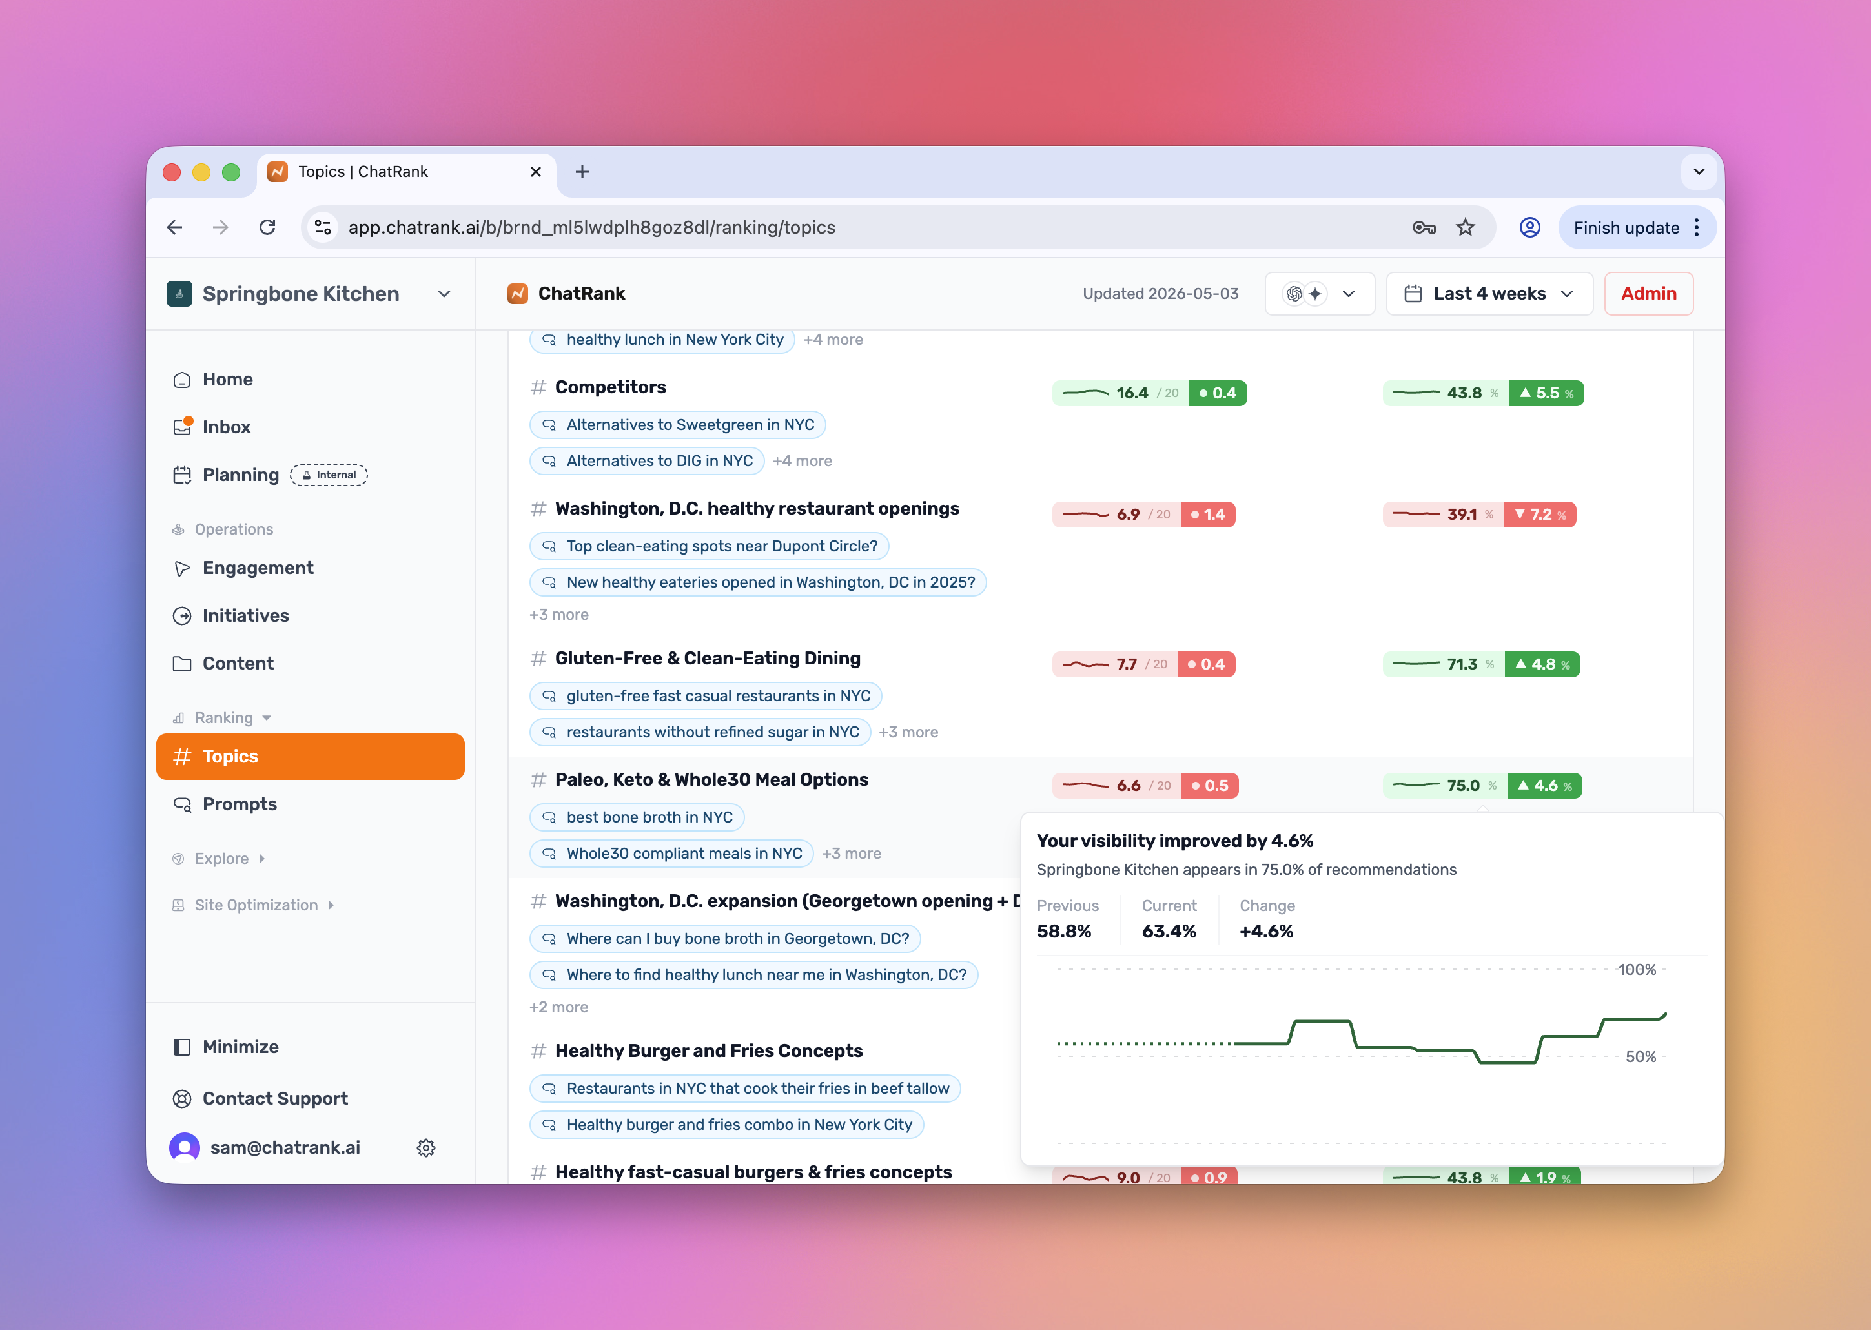1871x1330 pixels.
Task: Open browser three-dot menu
Action: tap(1697, 228)
